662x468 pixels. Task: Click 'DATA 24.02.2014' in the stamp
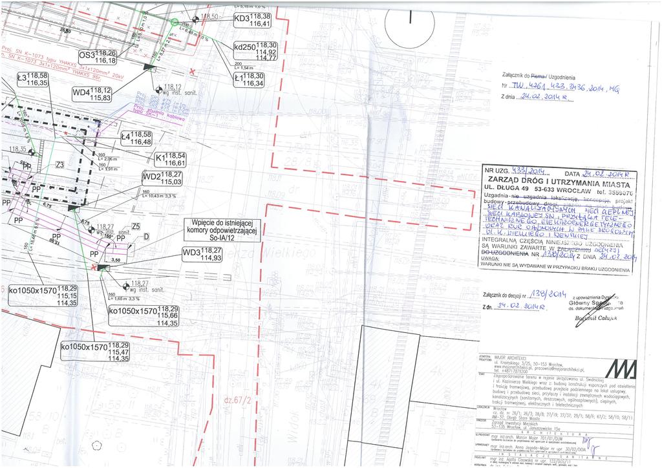coord(597,173)
